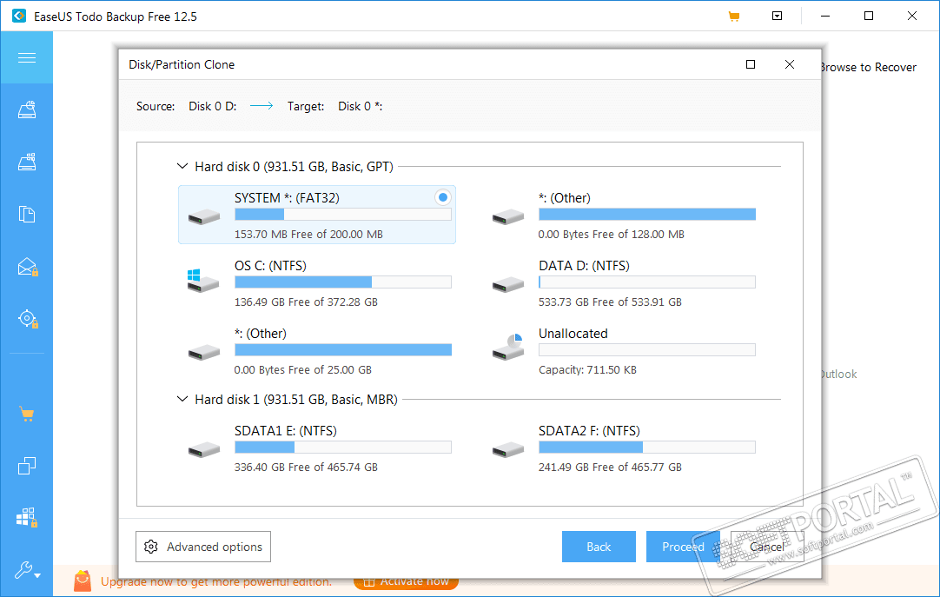Image resolution: width=940 pixels, height=597 pixels.
Task: Click Browse to Recover link
Action: (868, 67)
